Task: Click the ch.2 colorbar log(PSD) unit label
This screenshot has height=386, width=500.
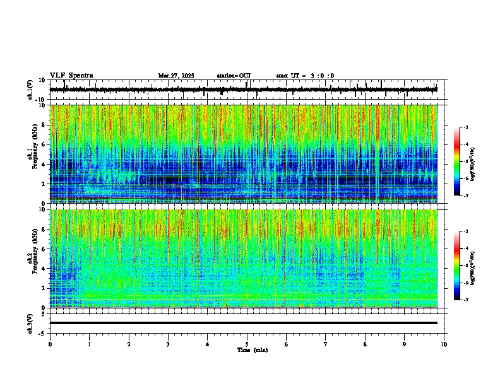Action: (x=472, y=269)
